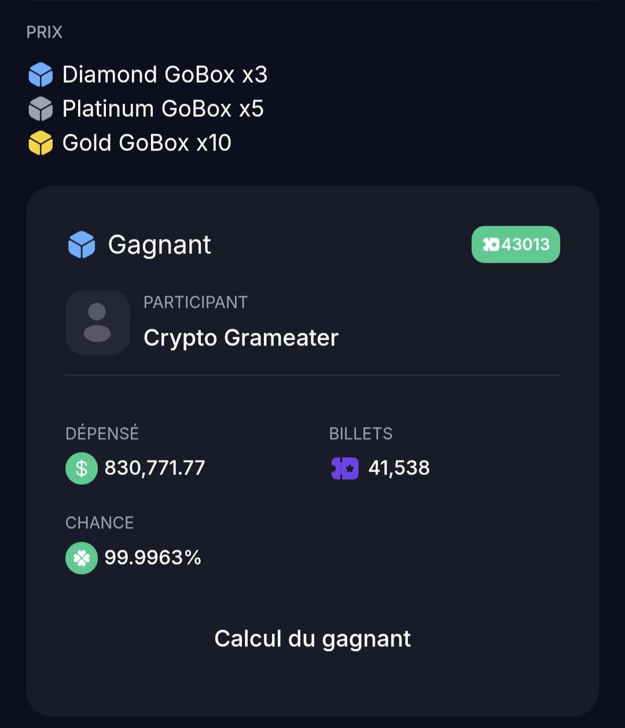Click the PRIX section label
This screenshot has width=625, height=728.
[45, 32]
